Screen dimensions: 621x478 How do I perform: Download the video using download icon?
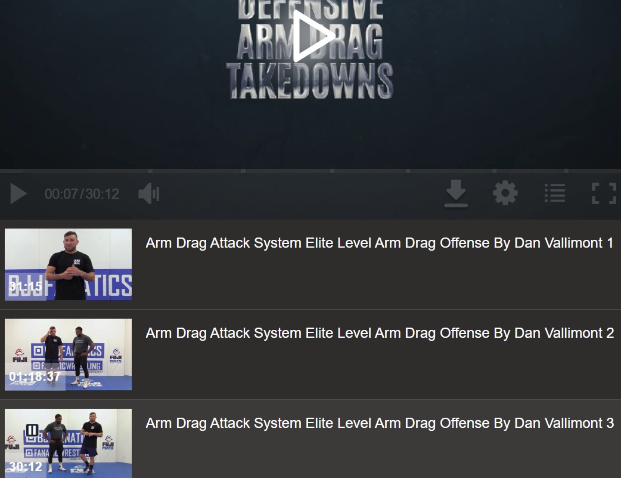[456, 194]
